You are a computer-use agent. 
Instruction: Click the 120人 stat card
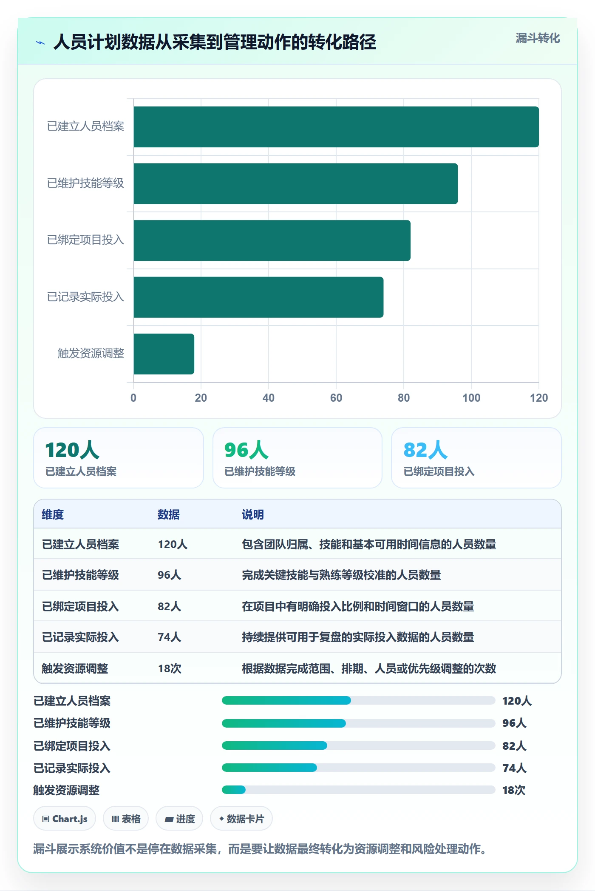click(119, 458)
